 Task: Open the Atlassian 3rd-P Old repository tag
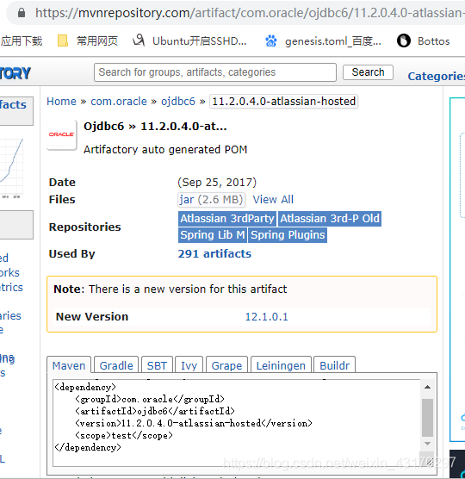[x=330, y=219]
